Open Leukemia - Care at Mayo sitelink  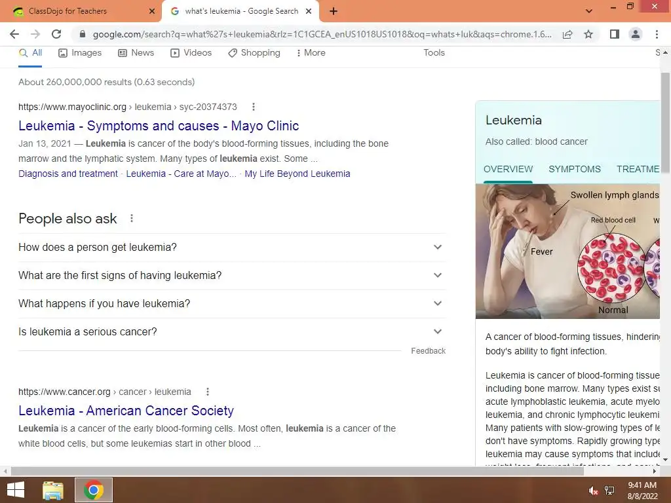pos(181,174)
